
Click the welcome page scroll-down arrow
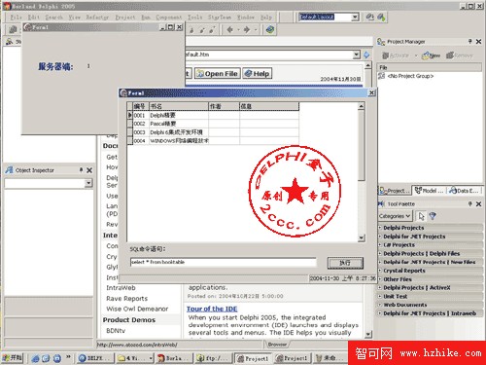pos(368,334)
